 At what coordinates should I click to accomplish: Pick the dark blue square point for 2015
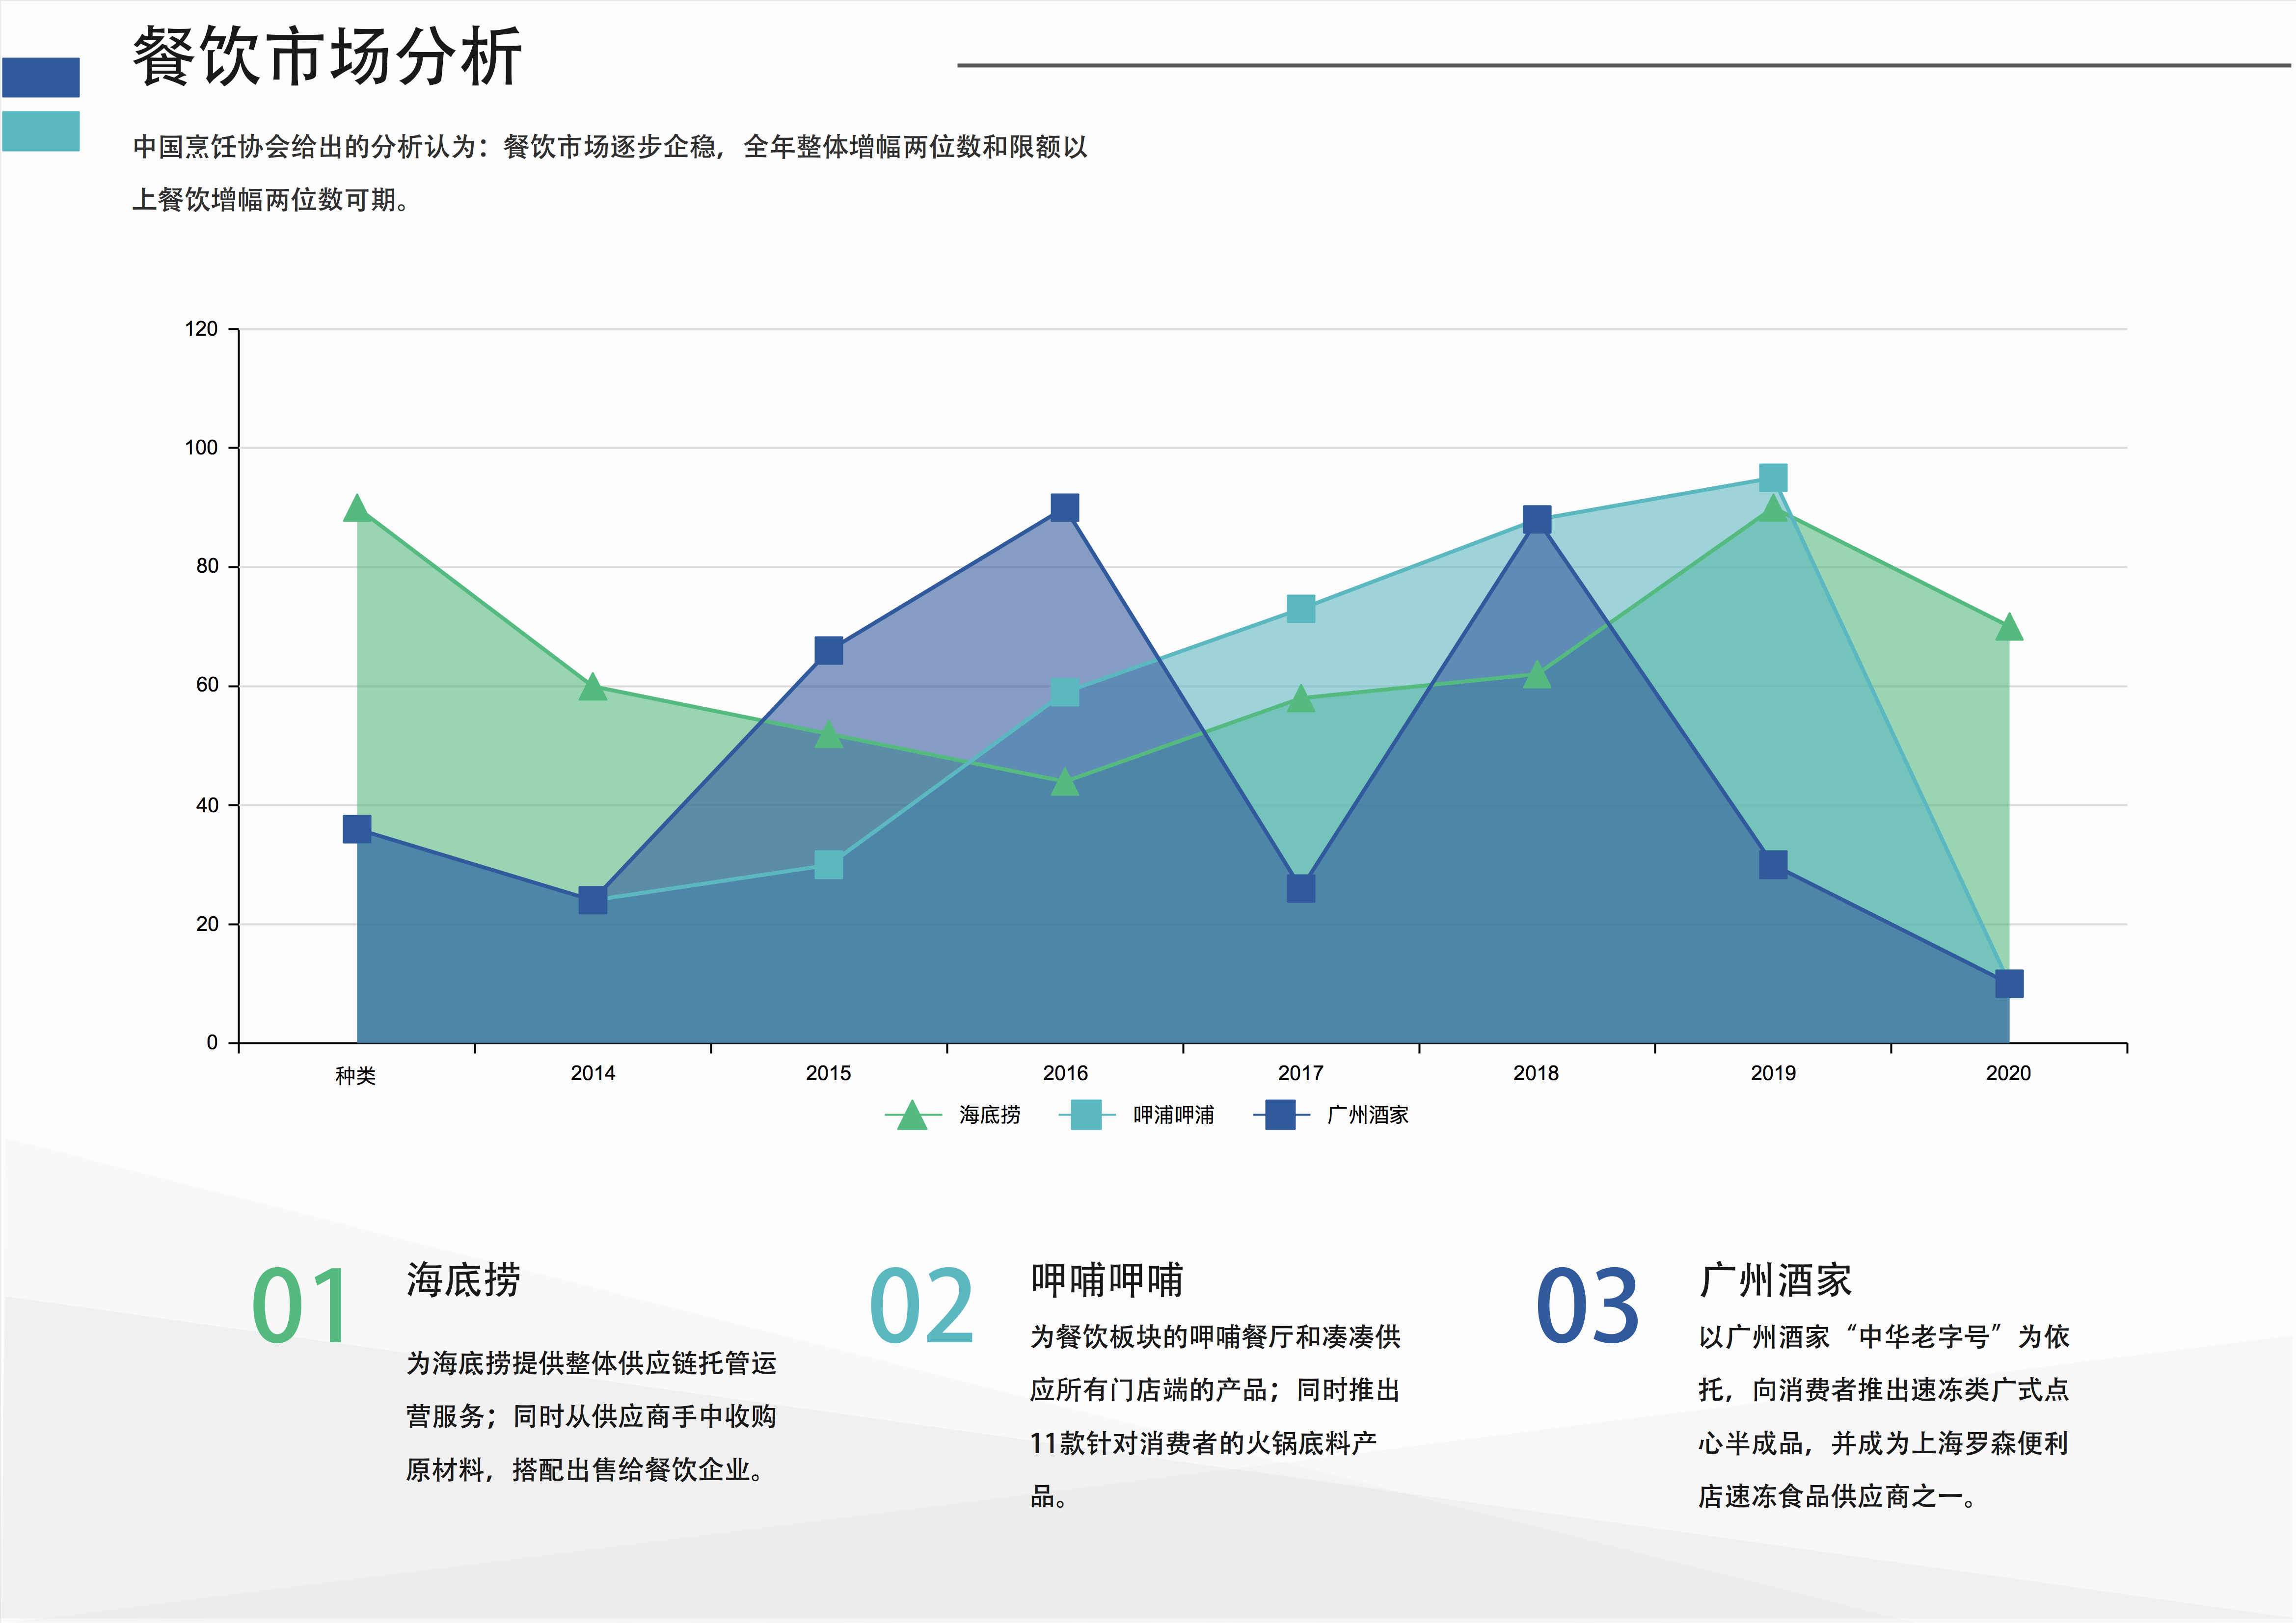[829, 651]
